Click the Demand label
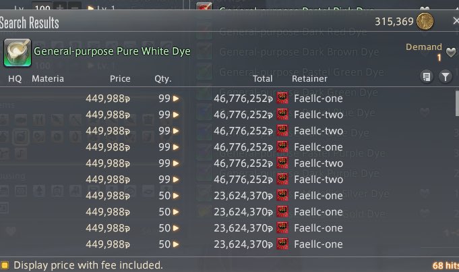The image size is (459, 272). tap(423, 47)
